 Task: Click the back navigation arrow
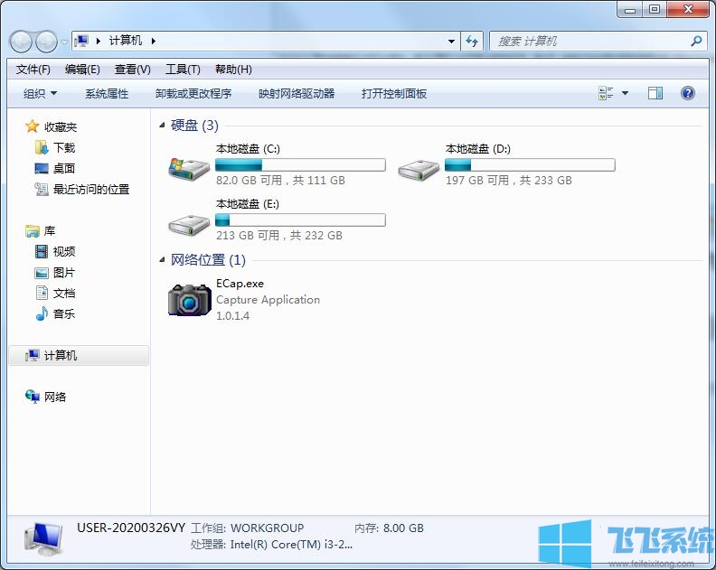click(21, 41)
